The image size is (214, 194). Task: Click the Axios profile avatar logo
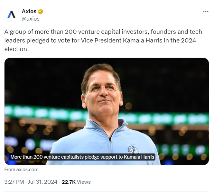tap(12, 15)
